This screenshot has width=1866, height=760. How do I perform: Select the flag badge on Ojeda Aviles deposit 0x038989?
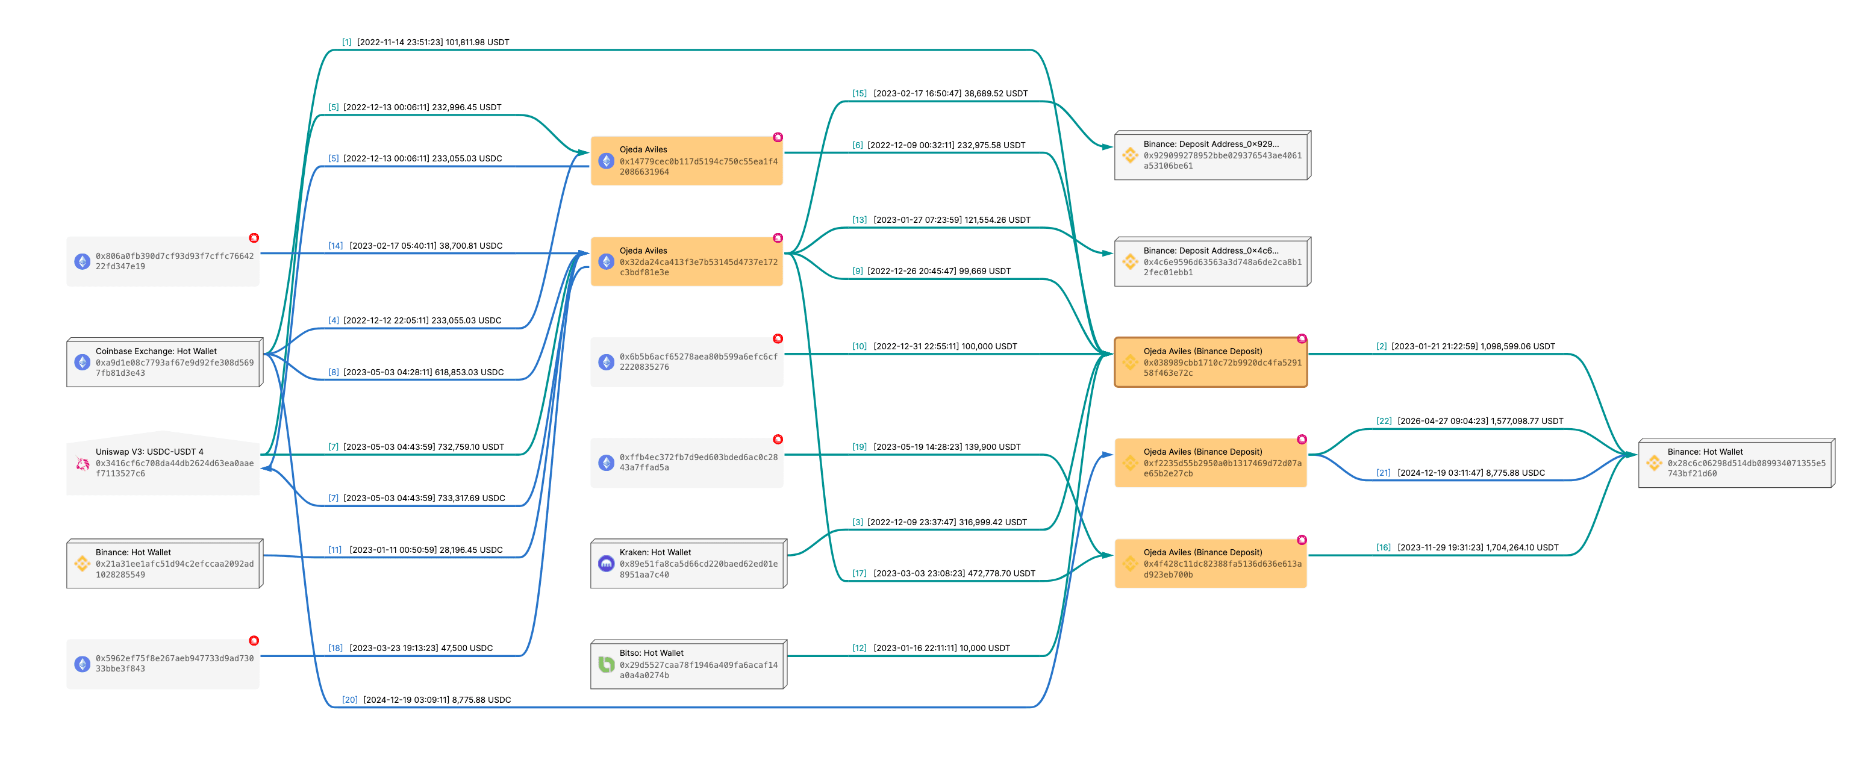pos(1302,338)
